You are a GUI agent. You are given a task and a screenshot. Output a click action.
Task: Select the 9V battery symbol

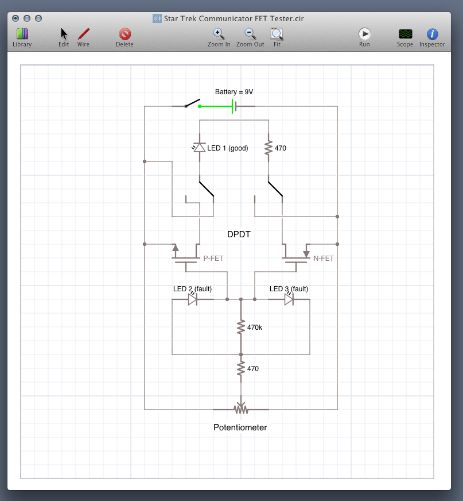234,106
